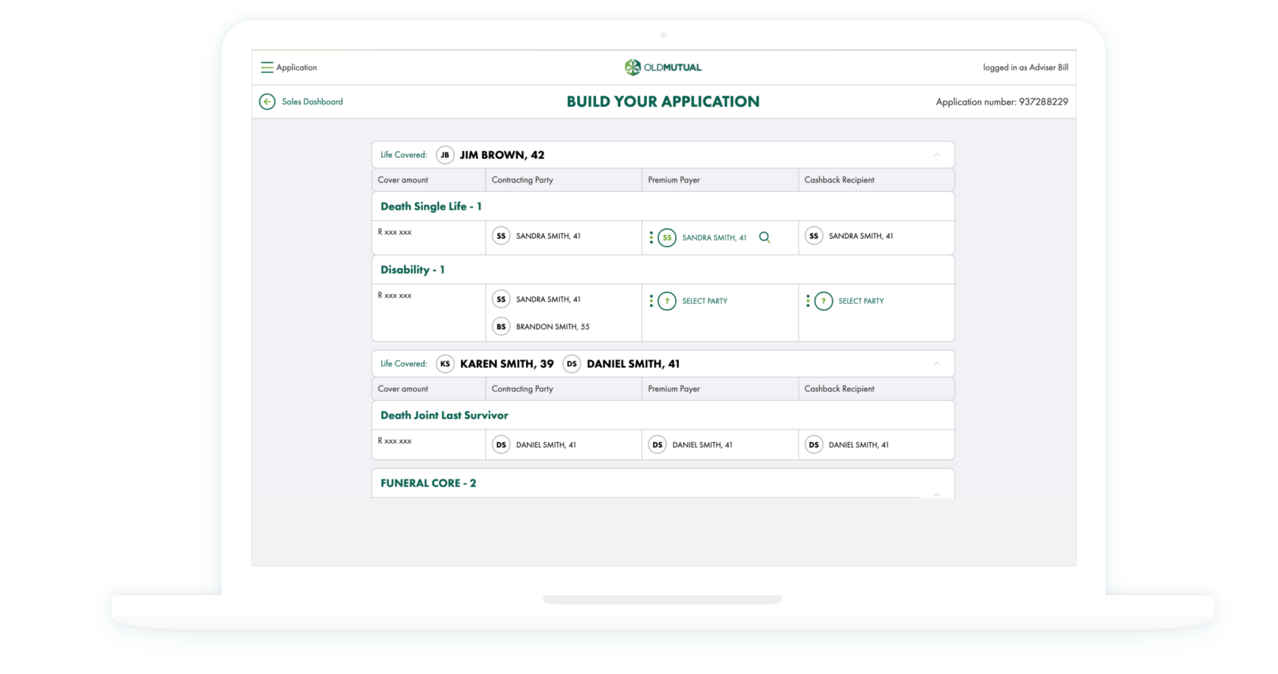Click the green SANDRA SMITH, 41 premium payer name
Image resolution: width=1278 pixels, height=674 pixels.
click(x=714, y=238)
